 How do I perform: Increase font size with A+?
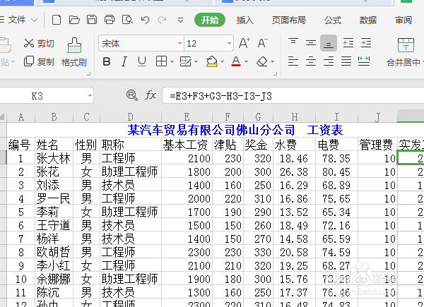tap(245, 43)
